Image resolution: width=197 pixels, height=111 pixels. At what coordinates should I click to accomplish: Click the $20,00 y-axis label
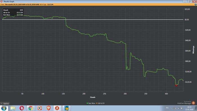pyautogui.click(x=187, y=9)
